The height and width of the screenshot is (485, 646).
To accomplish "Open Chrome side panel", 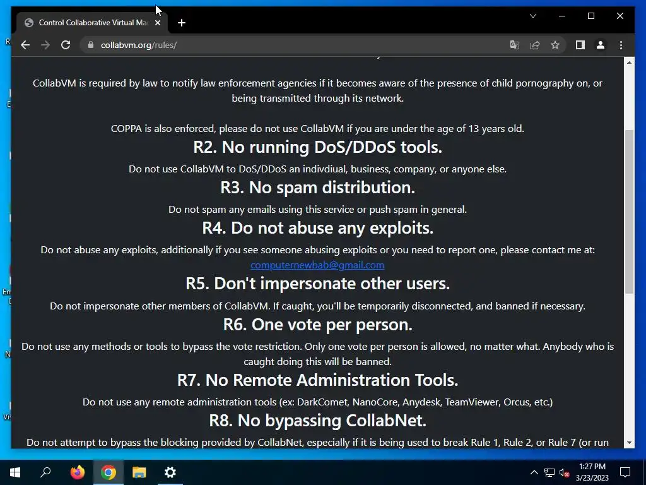I will click(x=580, y=45).
